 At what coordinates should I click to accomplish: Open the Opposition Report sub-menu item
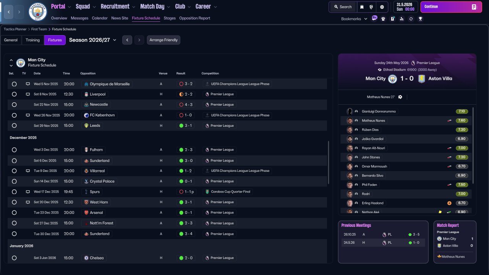(x=194, y=18)
